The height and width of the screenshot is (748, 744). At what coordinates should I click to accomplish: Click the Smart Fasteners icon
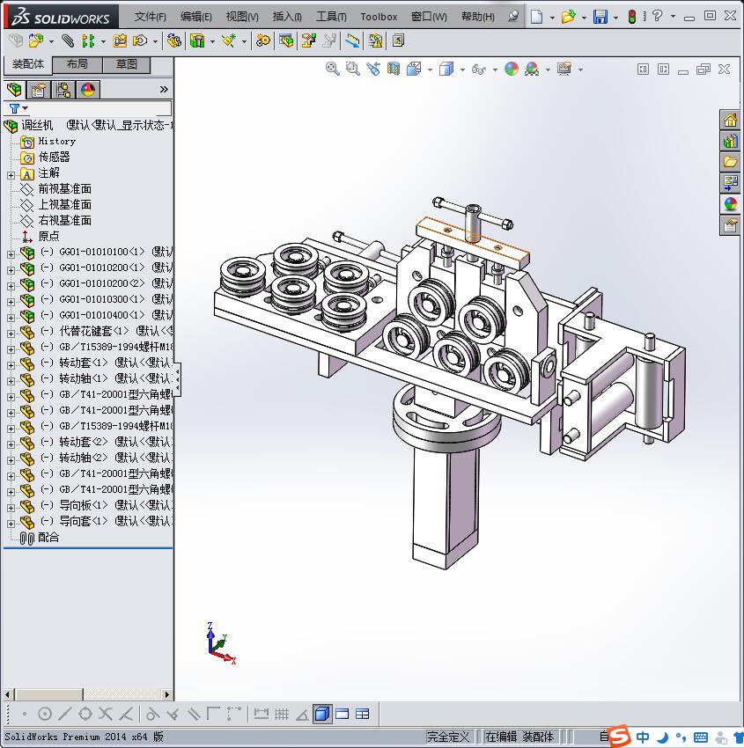pos(120,41)
